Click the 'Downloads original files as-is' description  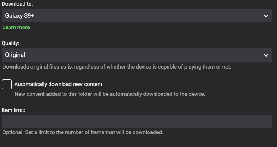coord(117,67)
